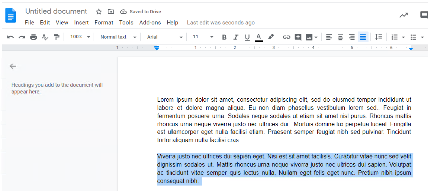
Task: Open the highlight color picker
Action: pyautogui.click(x=271, y=37)
